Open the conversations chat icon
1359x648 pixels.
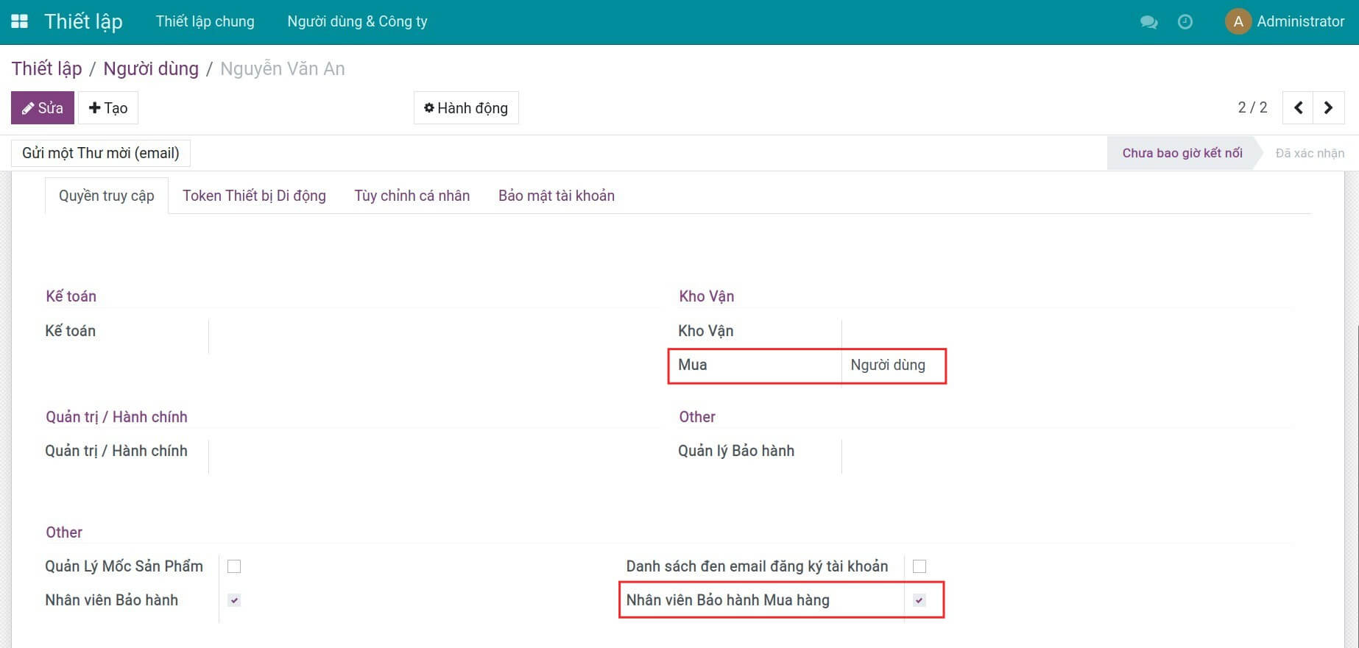click(1148, 22)
